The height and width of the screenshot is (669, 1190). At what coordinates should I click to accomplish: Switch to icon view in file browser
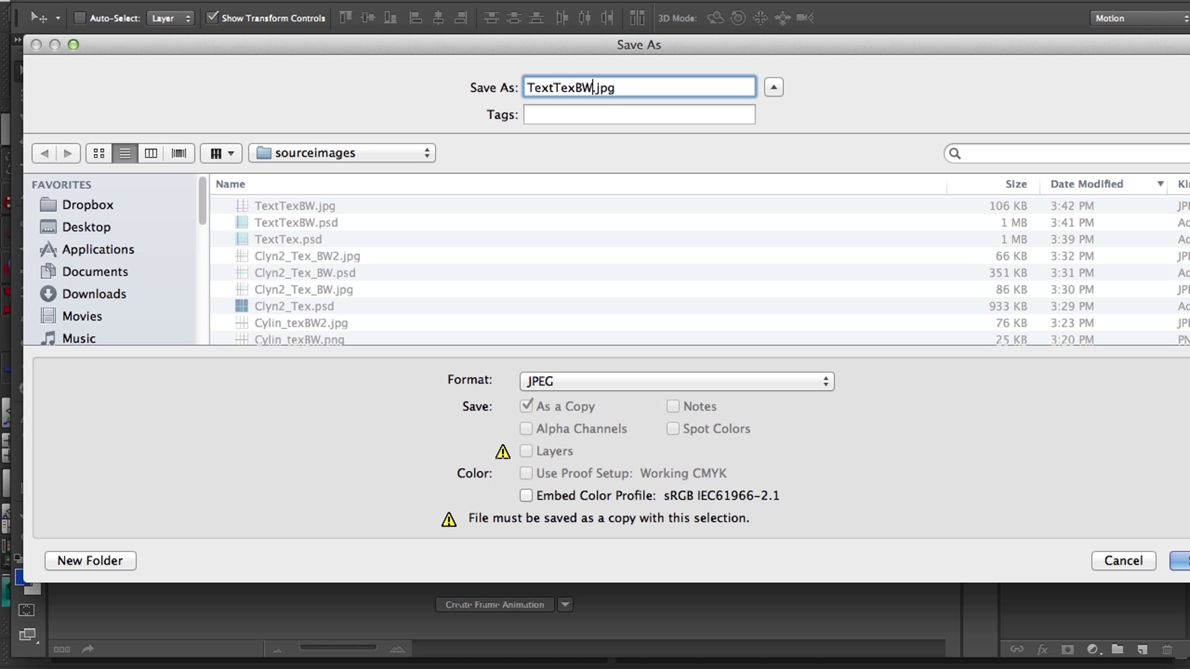tap(99, 153)
